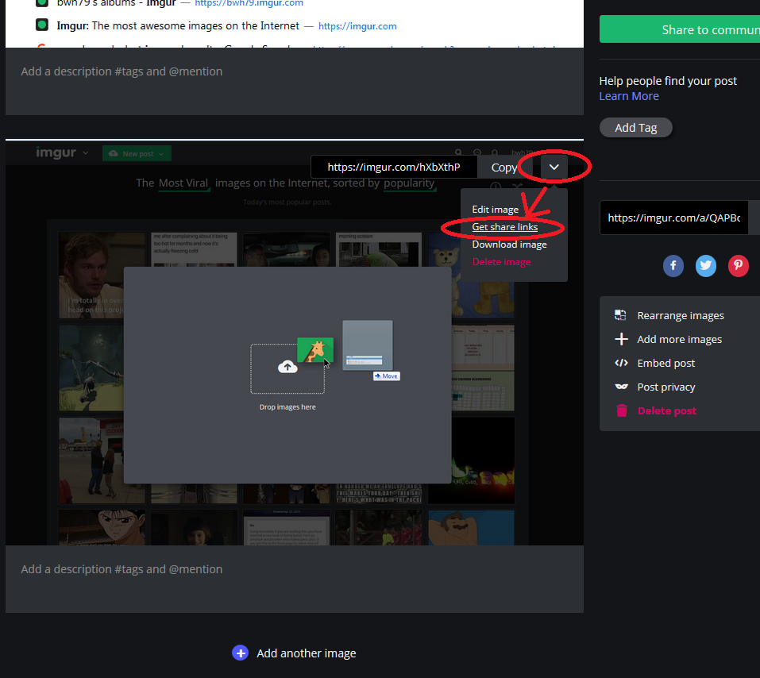Click the Delete post trash icon

pos(621,410)
